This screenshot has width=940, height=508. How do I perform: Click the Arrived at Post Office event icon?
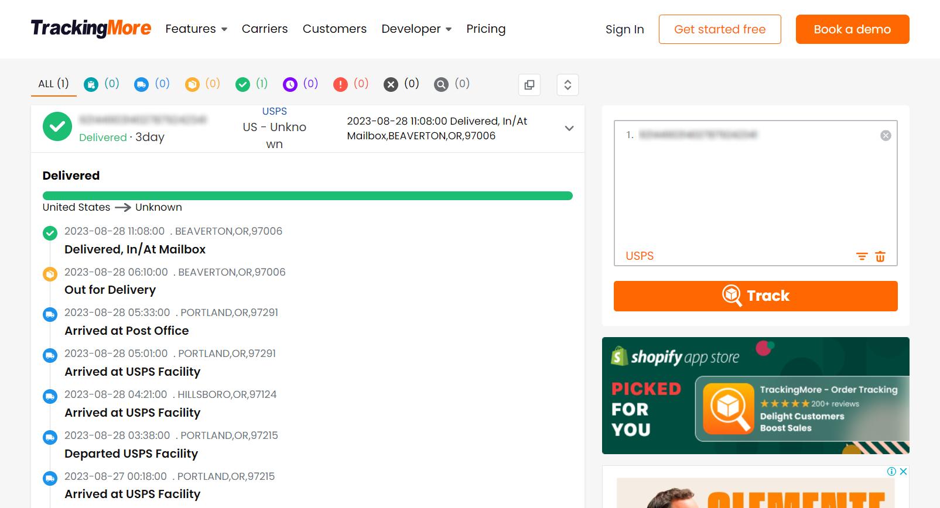(x=50, y=315)
